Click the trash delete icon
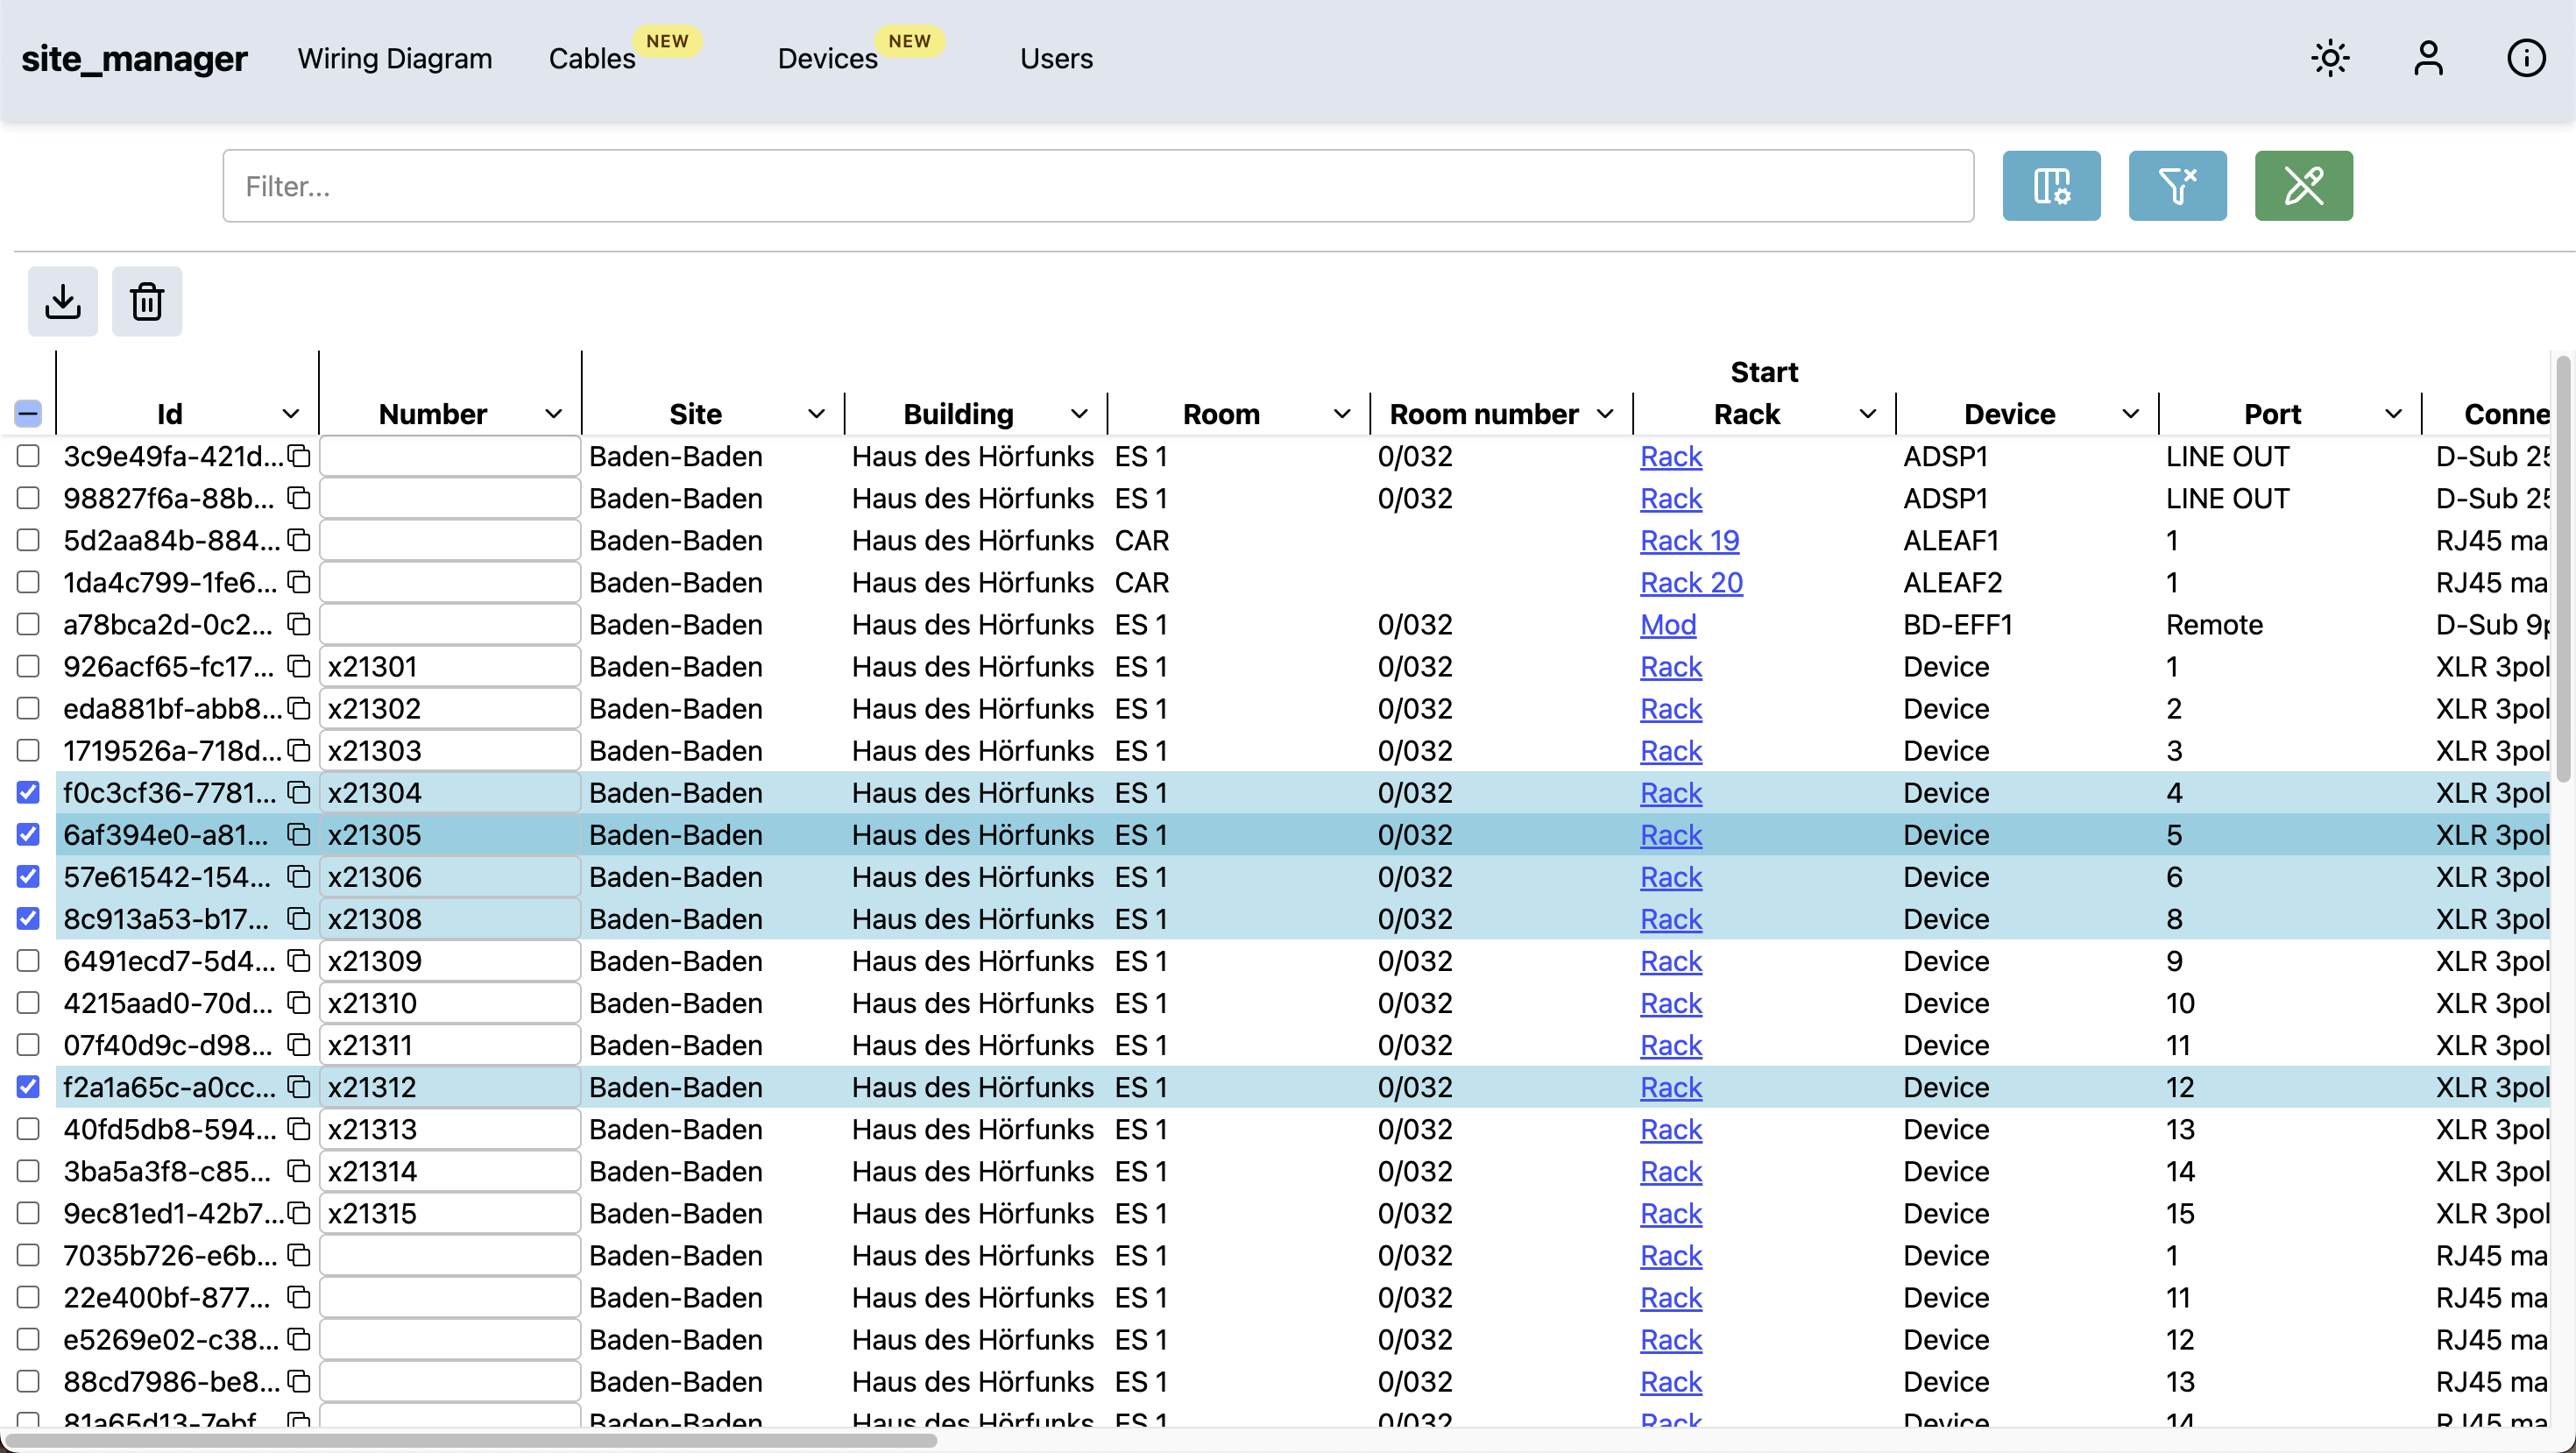Viewport: 2576px width, 1453px height. point(147,301)
